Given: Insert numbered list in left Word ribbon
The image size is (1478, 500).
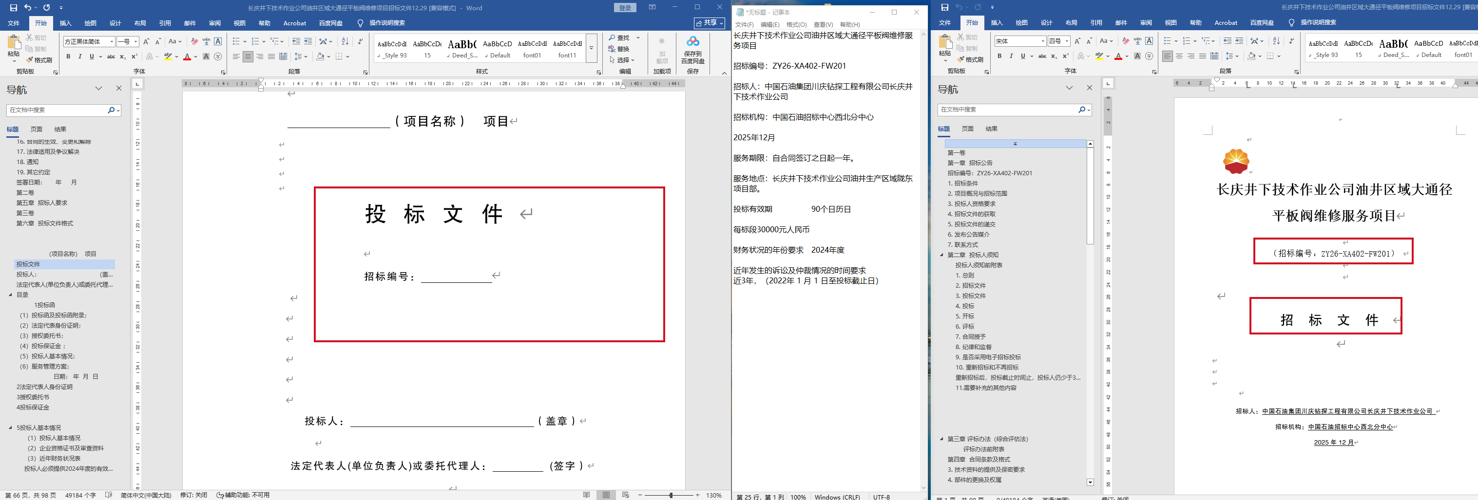Looking at the screenshot, I should point(255,41).
